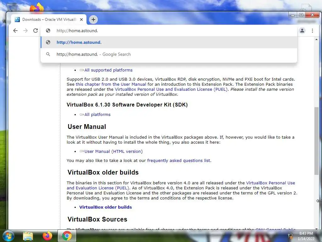322x242 pixels.
Task: Close the Chrome window
Action: click(x=312, y=15)
